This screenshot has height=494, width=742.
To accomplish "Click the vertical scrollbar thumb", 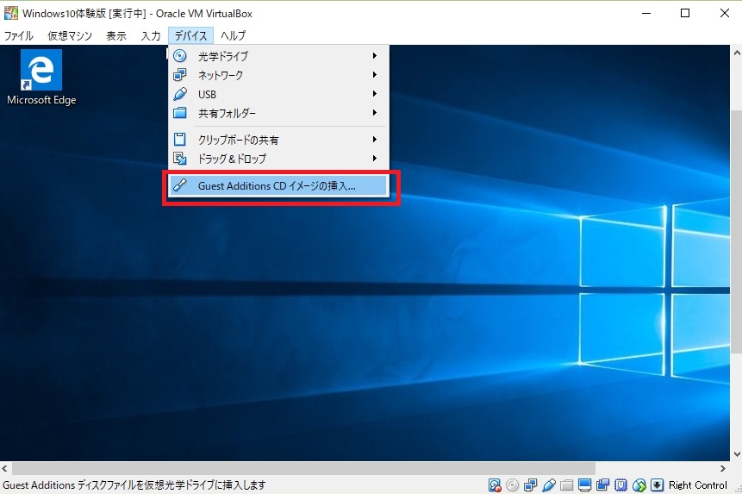I will point(736,232).
